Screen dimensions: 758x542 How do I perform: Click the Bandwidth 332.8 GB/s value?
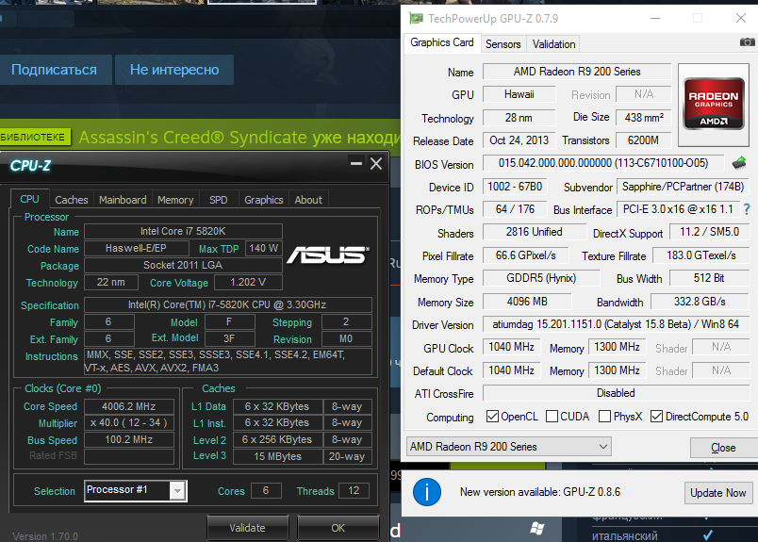pyautogui.click(x=700, y=302)
